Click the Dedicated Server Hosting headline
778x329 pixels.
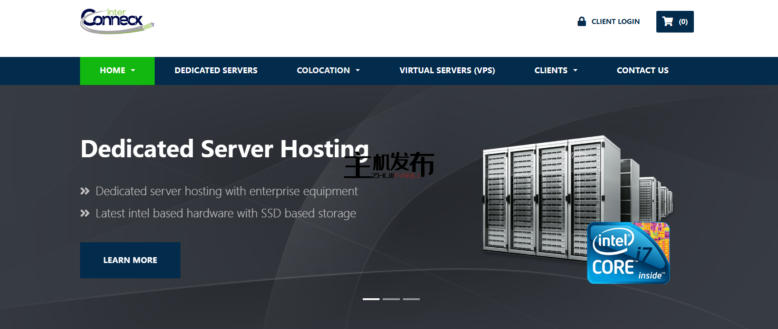pyautogui.click(x=224, y=149)
